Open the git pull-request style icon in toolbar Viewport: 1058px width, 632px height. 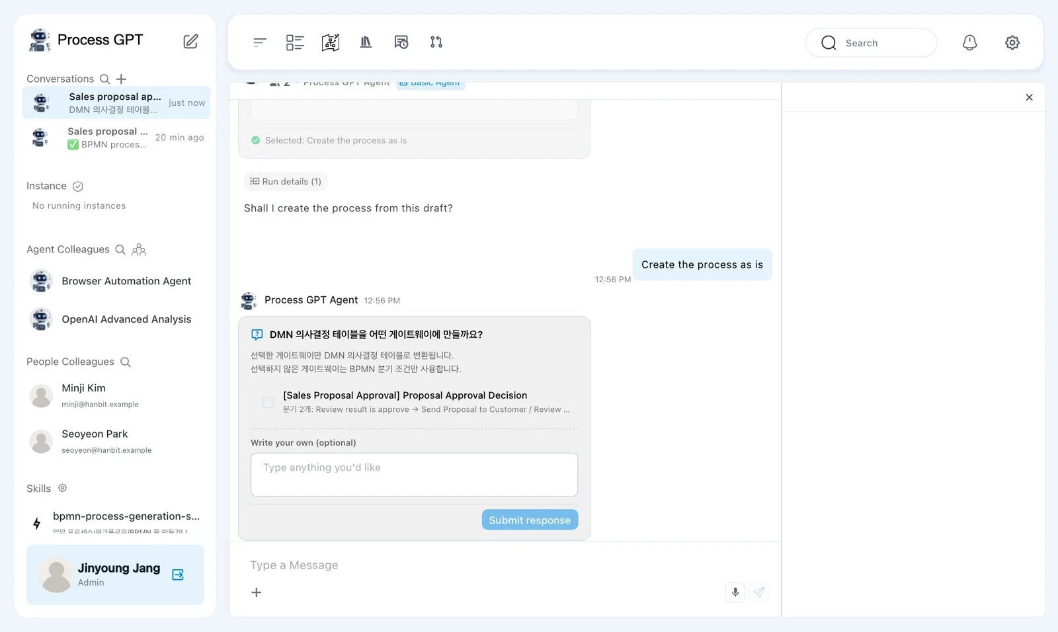tap(436, 42)
